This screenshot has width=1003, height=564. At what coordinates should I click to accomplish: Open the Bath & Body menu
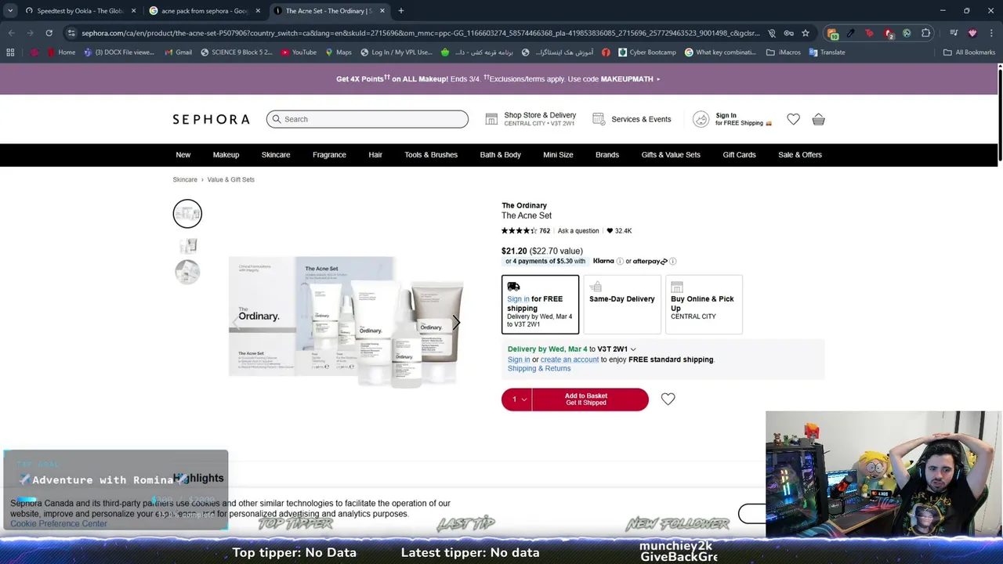(500, 155)
